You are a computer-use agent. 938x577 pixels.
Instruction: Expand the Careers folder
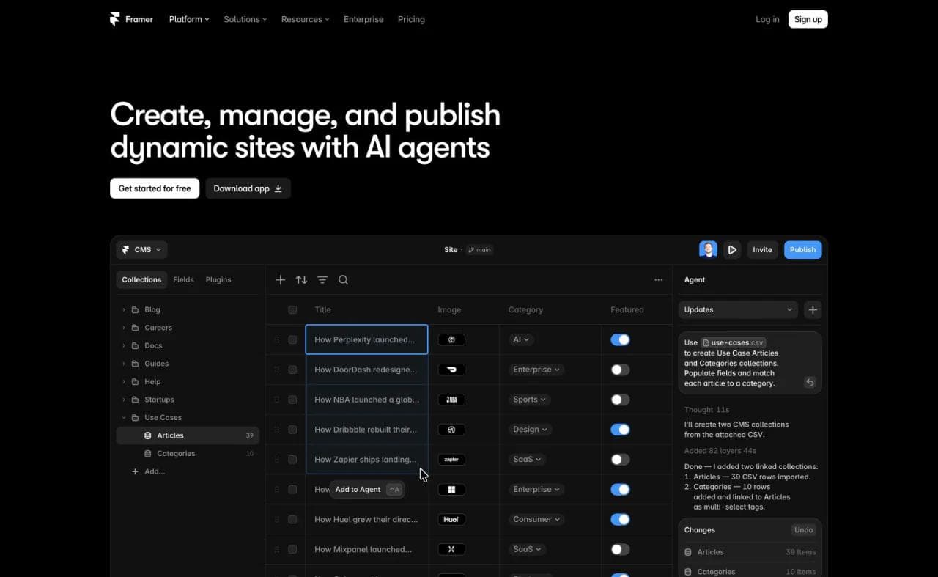point(124,328)
